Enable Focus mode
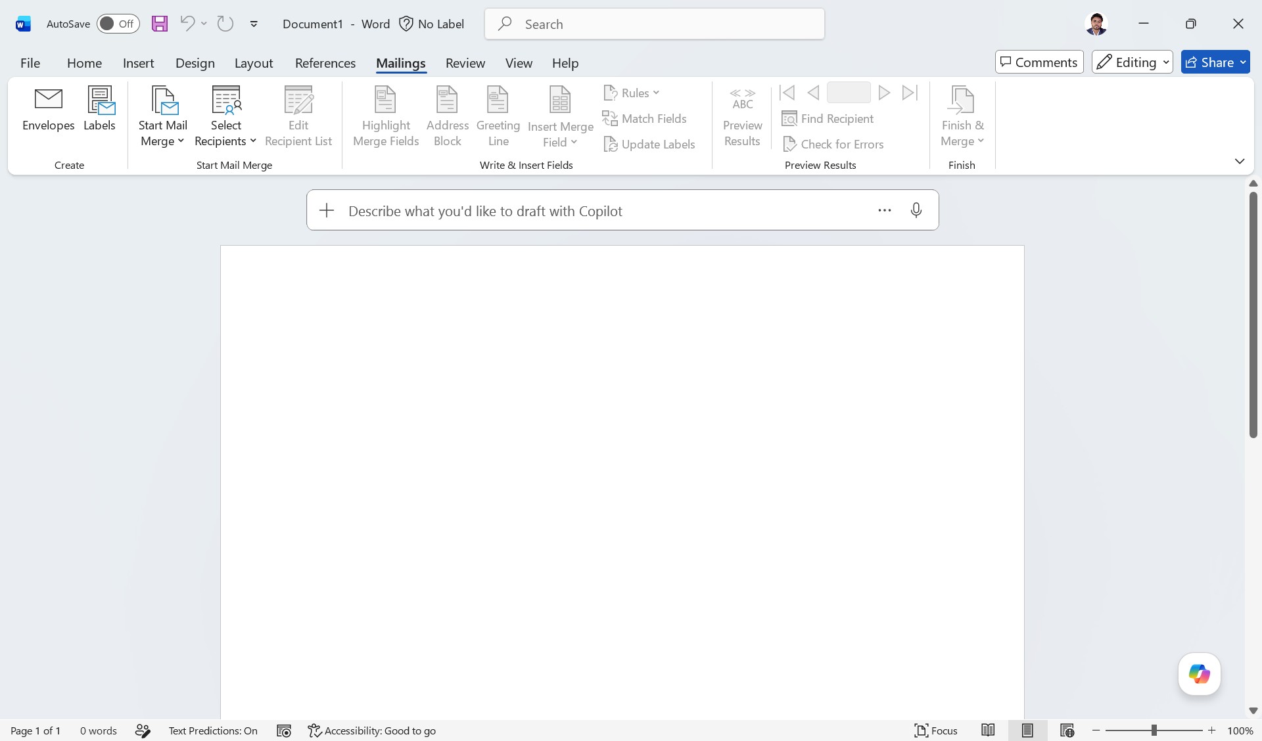 936,730
